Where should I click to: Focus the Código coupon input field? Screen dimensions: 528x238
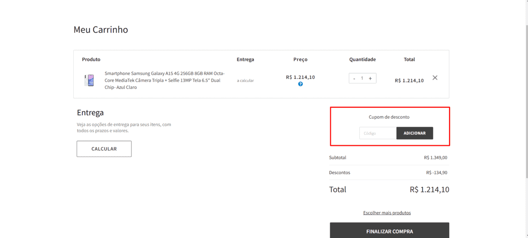(x=378, y=133)
